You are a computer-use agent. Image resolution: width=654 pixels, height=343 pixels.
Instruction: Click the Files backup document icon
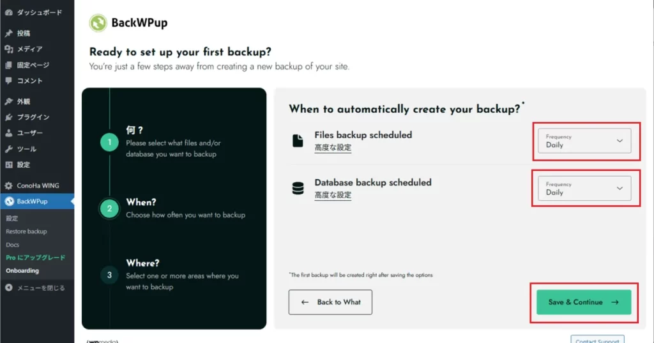point(298,141)
